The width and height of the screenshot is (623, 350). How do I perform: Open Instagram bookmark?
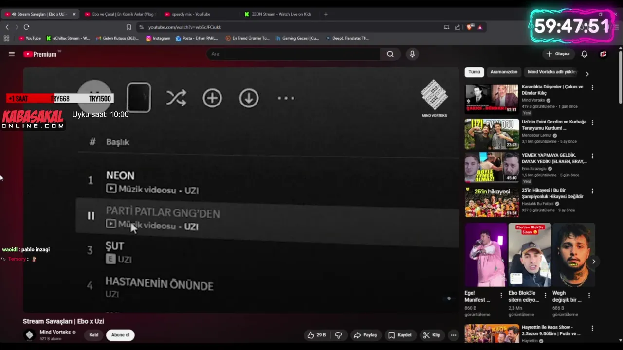coord(158,38)
